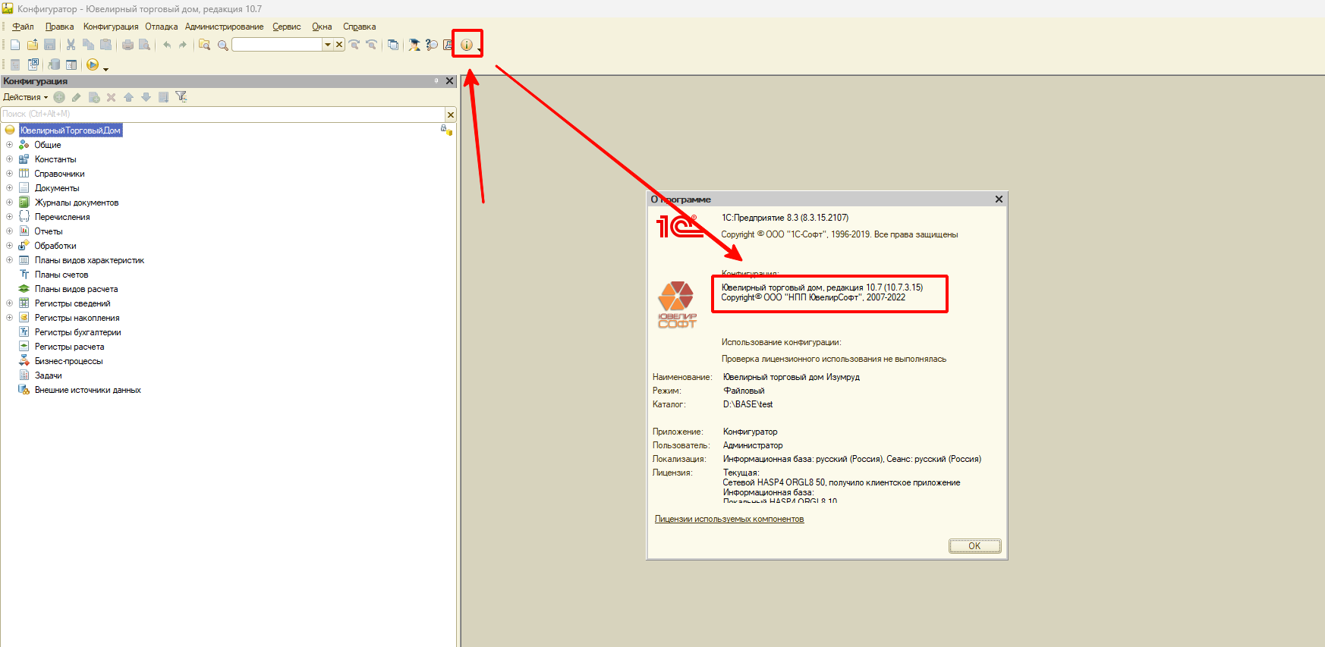Select Внешние источники данных in the tree
The image size is (1325, 647).
(87, 390)
